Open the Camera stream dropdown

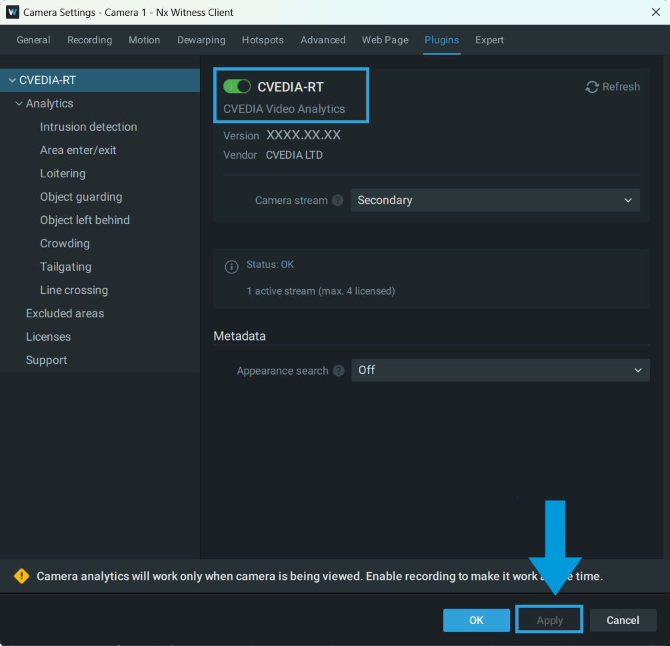pos(495,200)
